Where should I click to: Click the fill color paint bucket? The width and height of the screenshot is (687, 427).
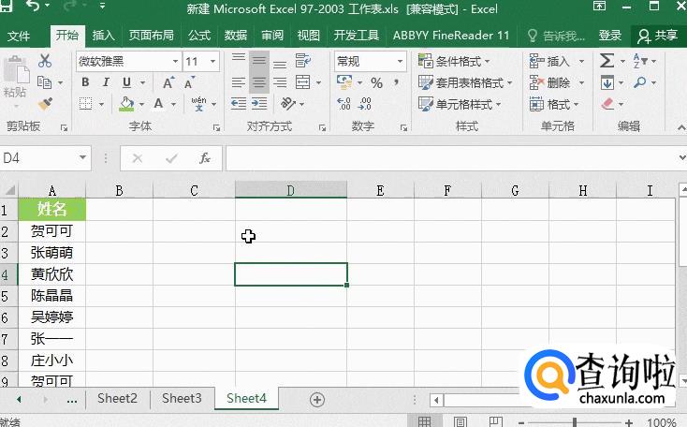tap(127, 104)
